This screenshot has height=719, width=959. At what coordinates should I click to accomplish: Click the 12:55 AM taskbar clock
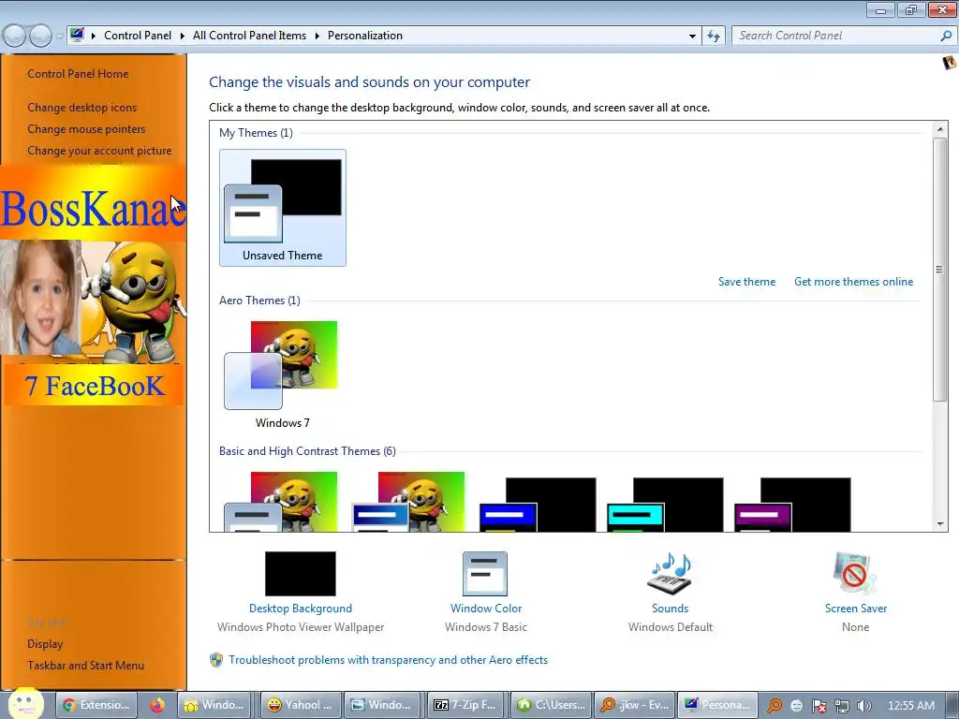coord(910,706)
